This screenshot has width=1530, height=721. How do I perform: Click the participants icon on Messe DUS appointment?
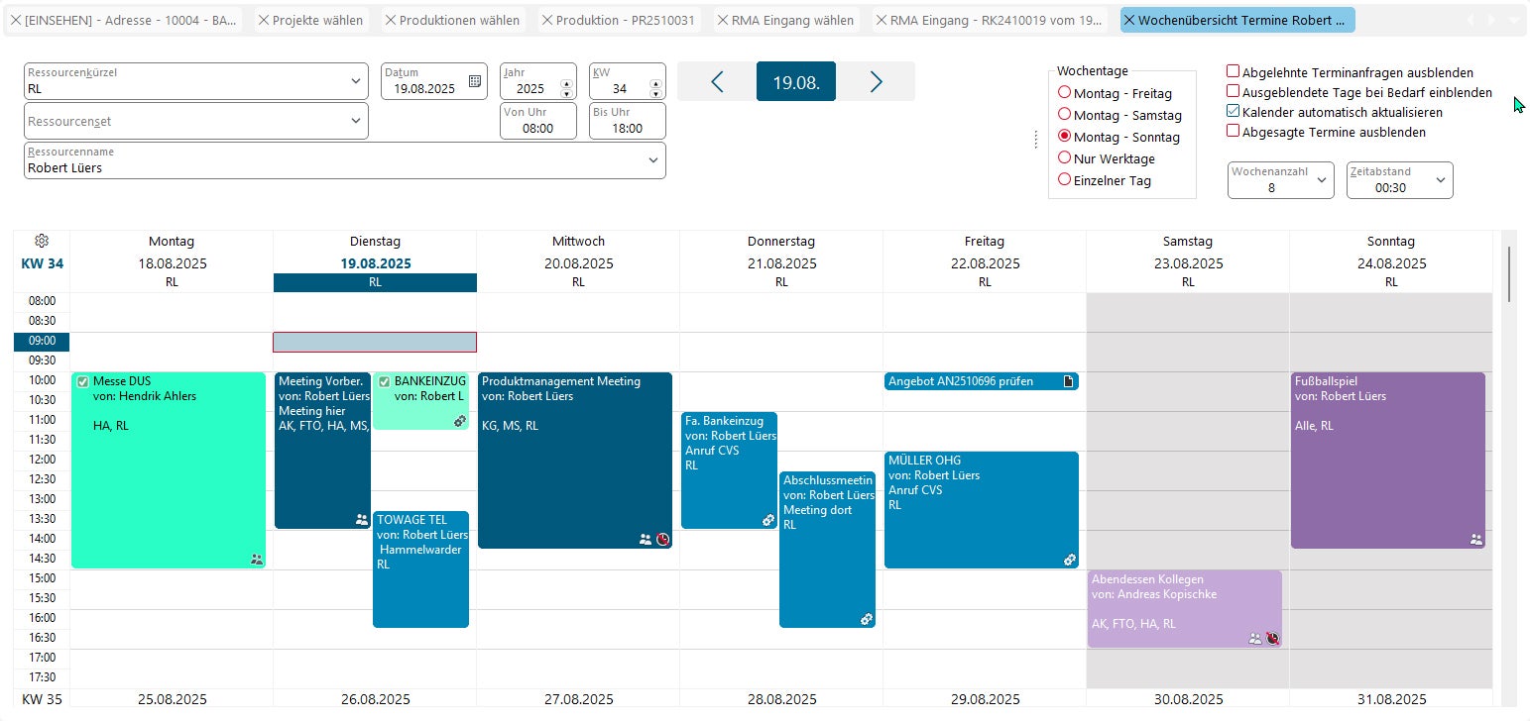(x=257, y=560)
